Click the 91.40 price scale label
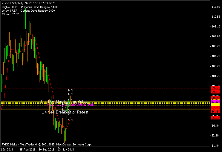 215,145
